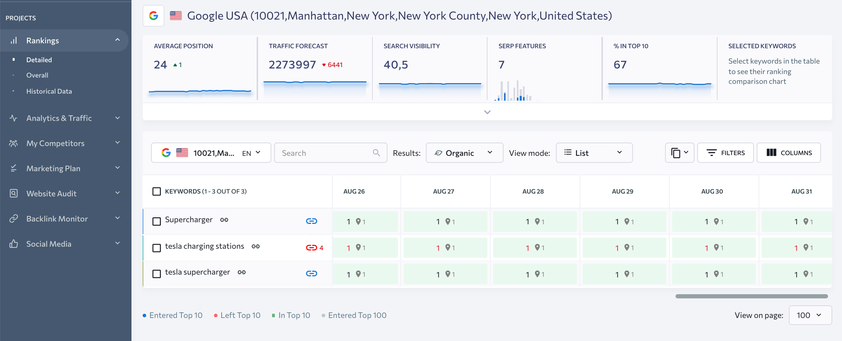Open View on page 100 dropdown

810,315
